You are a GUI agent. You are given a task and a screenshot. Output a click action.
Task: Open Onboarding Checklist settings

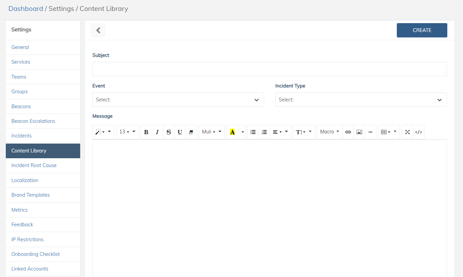(43, 254)
